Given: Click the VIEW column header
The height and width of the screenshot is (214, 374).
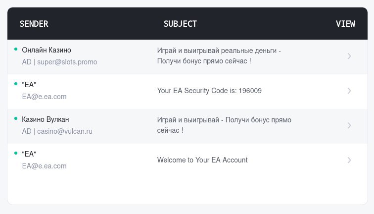Looking at the screenshot, I should (x=345, y=24).
